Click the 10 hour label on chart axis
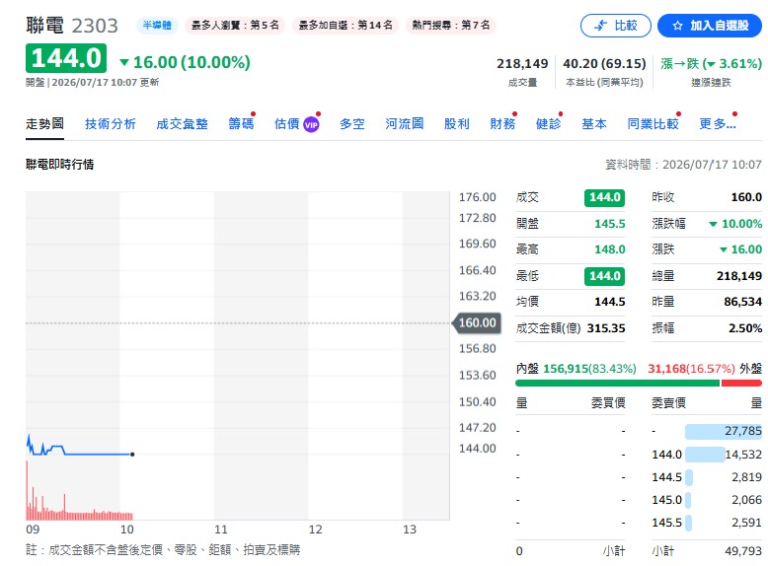This screenshot has width=768, height=566. pos(127,530)
